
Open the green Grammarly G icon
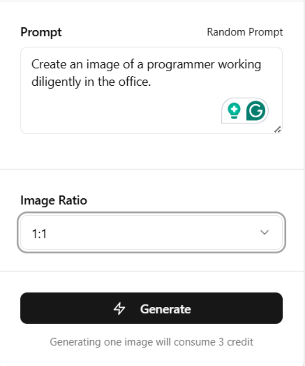click(256, 110)
